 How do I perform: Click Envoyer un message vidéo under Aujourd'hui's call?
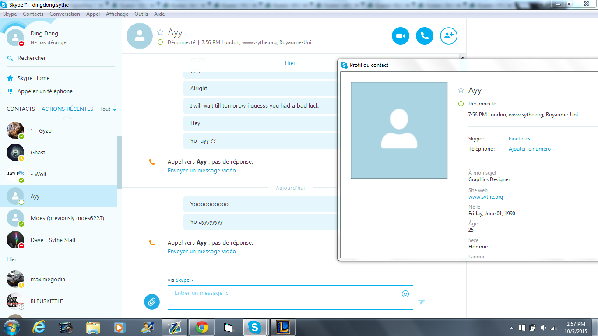pos(202,252)
